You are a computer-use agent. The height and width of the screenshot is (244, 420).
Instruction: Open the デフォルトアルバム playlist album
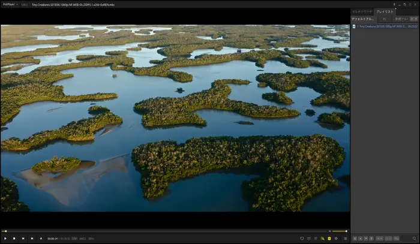(x=363, y=19)
